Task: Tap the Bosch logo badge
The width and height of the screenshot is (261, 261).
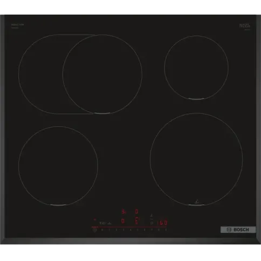Action: pos(238,230)
